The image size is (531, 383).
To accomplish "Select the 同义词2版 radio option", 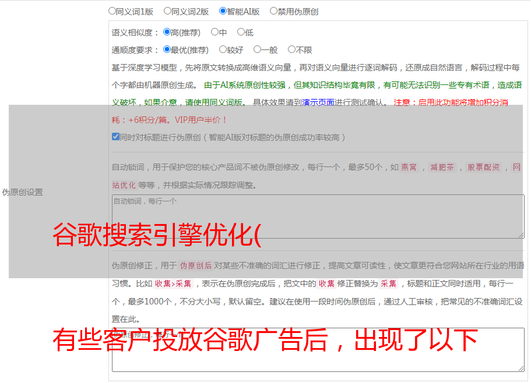I will click(x=167, y=11).
